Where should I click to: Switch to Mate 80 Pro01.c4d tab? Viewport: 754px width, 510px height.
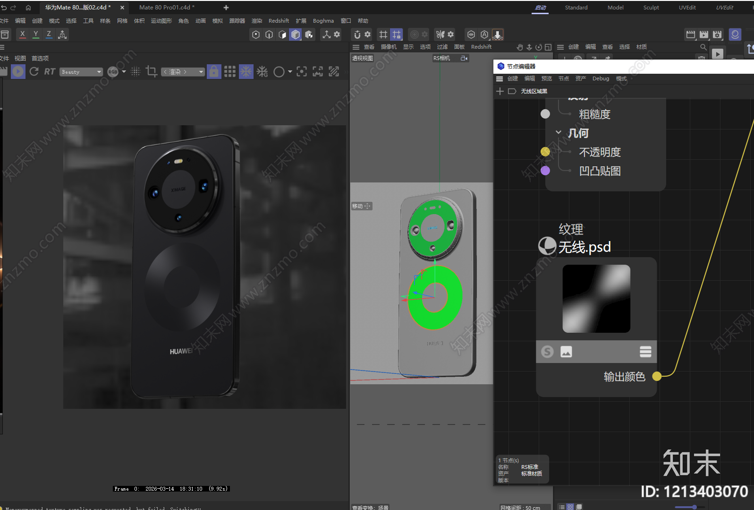tap(167, 8)
